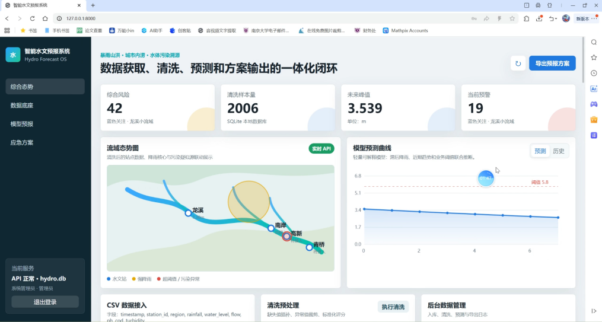Open 模型预报 in the sidebar
Viewport: 602px width, 322px height.
[45, 124]
